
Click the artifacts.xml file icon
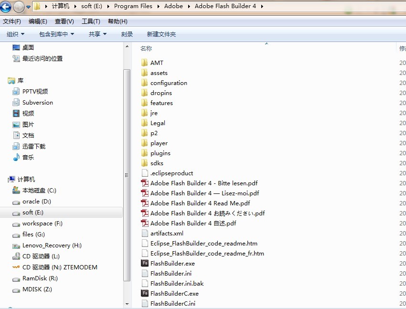click(145, 233)
